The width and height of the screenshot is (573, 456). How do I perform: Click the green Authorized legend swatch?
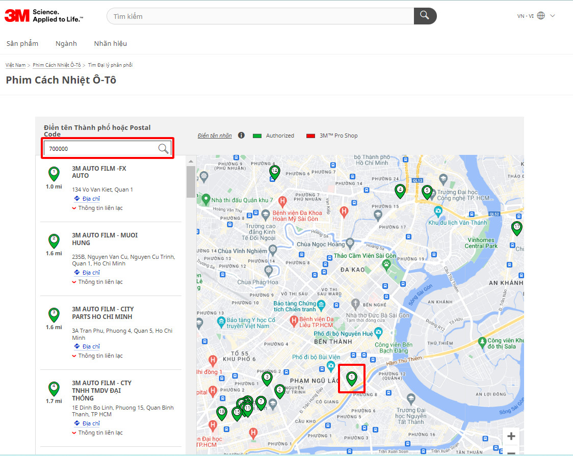(x=257, y=136)
